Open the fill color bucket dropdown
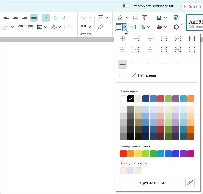The width and height of the screenshot is (203, 194). [x=127, y=18]
